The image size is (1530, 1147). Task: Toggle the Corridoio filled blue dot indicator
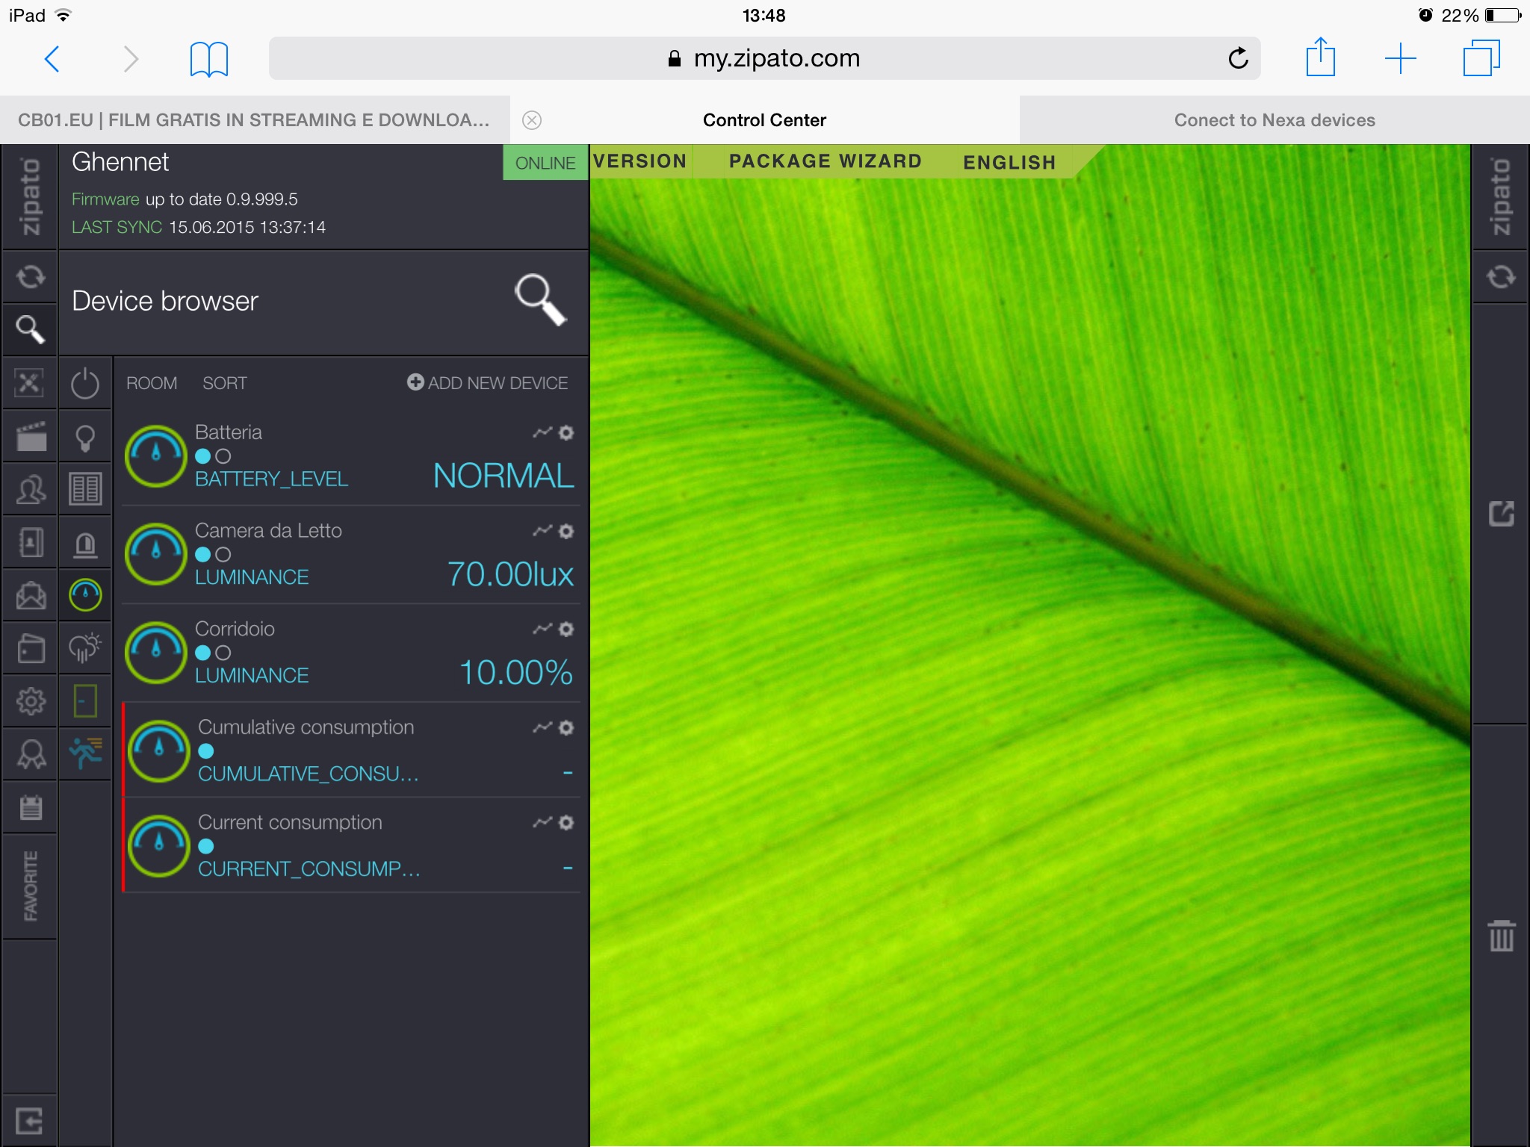[202, 653]
